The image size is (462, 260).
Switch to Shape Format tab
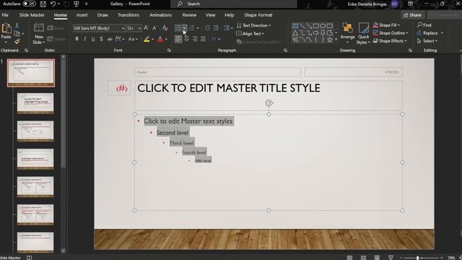pyautogui.click(x=258, y=15)
